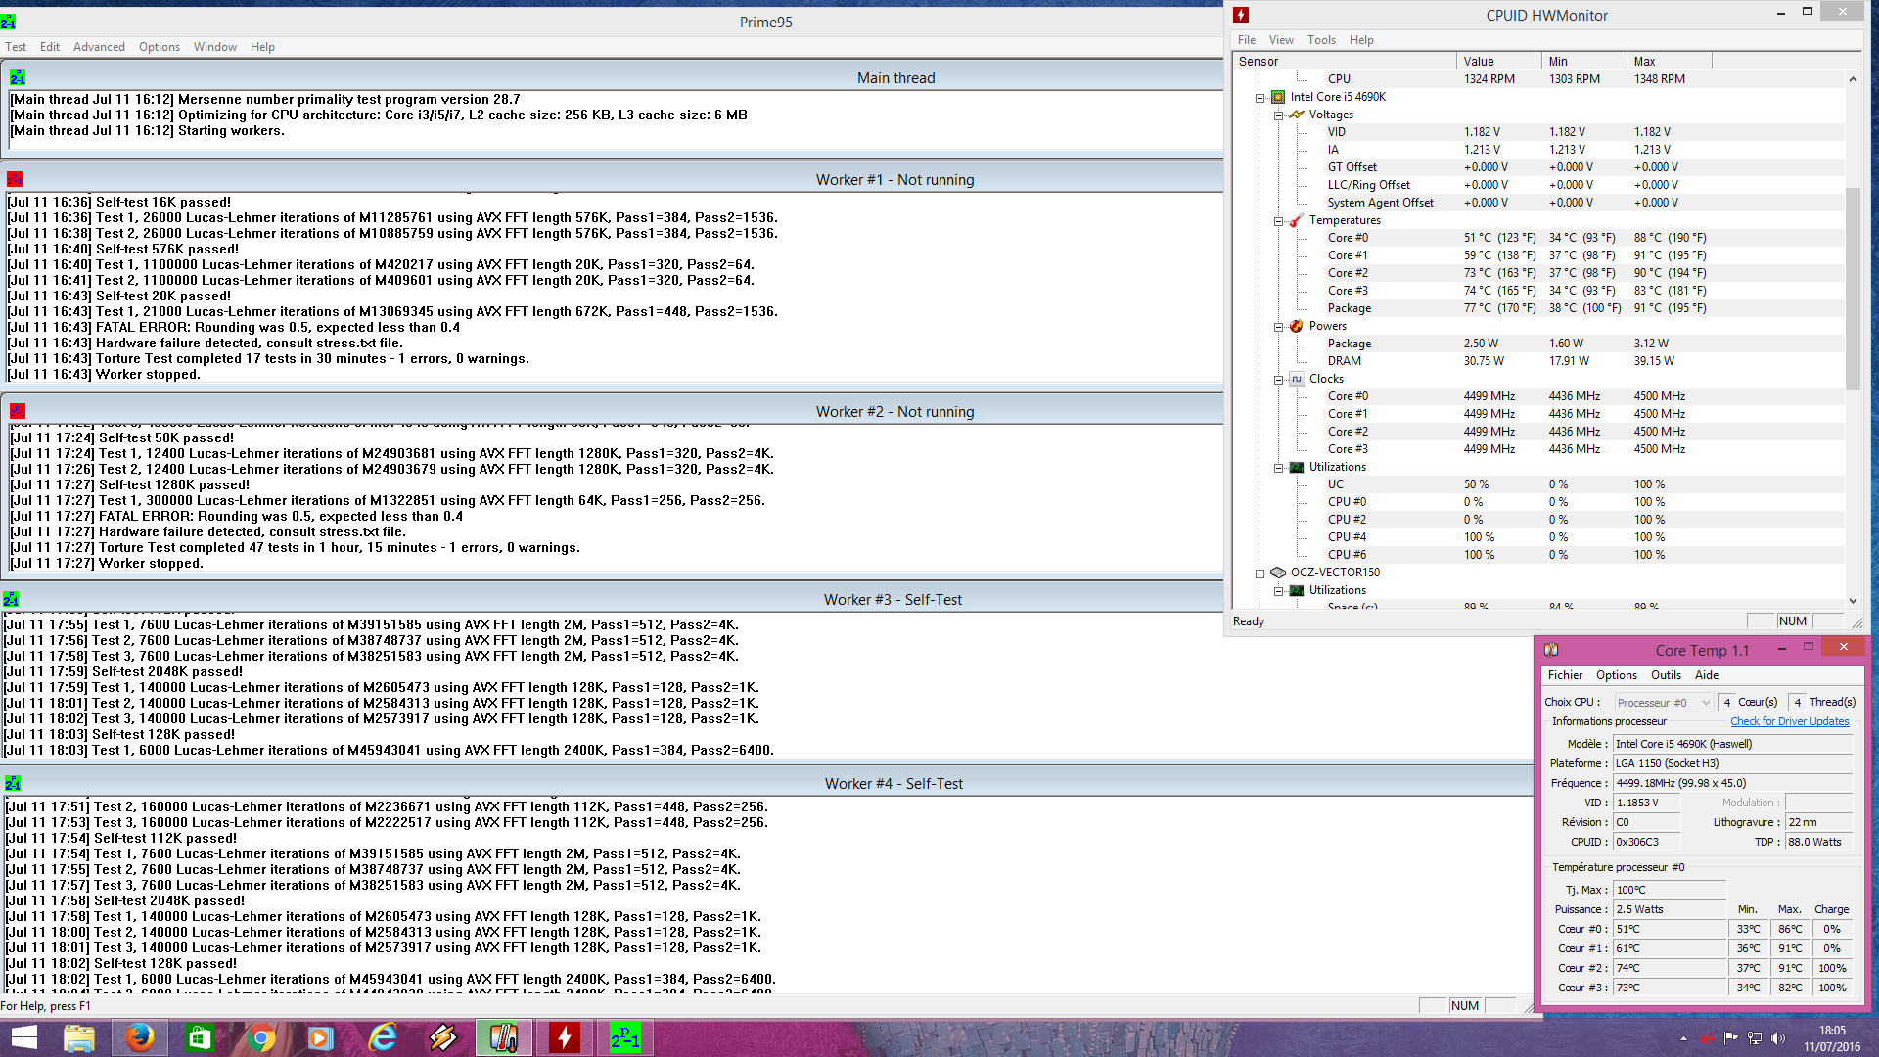Image resolution: width=1879 pixels, height=1057 pixels.
Task: Click the Main thread window icon in Prime95
Action: 18,77
